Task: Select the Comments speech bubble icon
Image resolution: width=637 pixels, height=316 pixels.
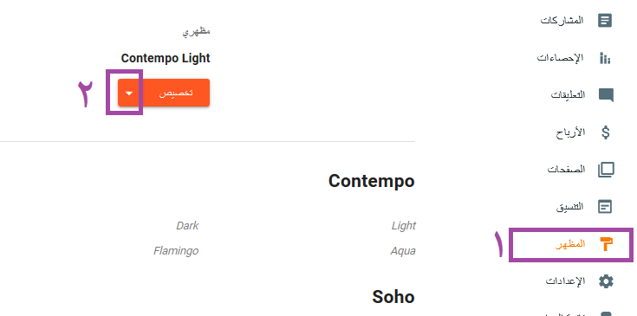Action: click(606, 95)
